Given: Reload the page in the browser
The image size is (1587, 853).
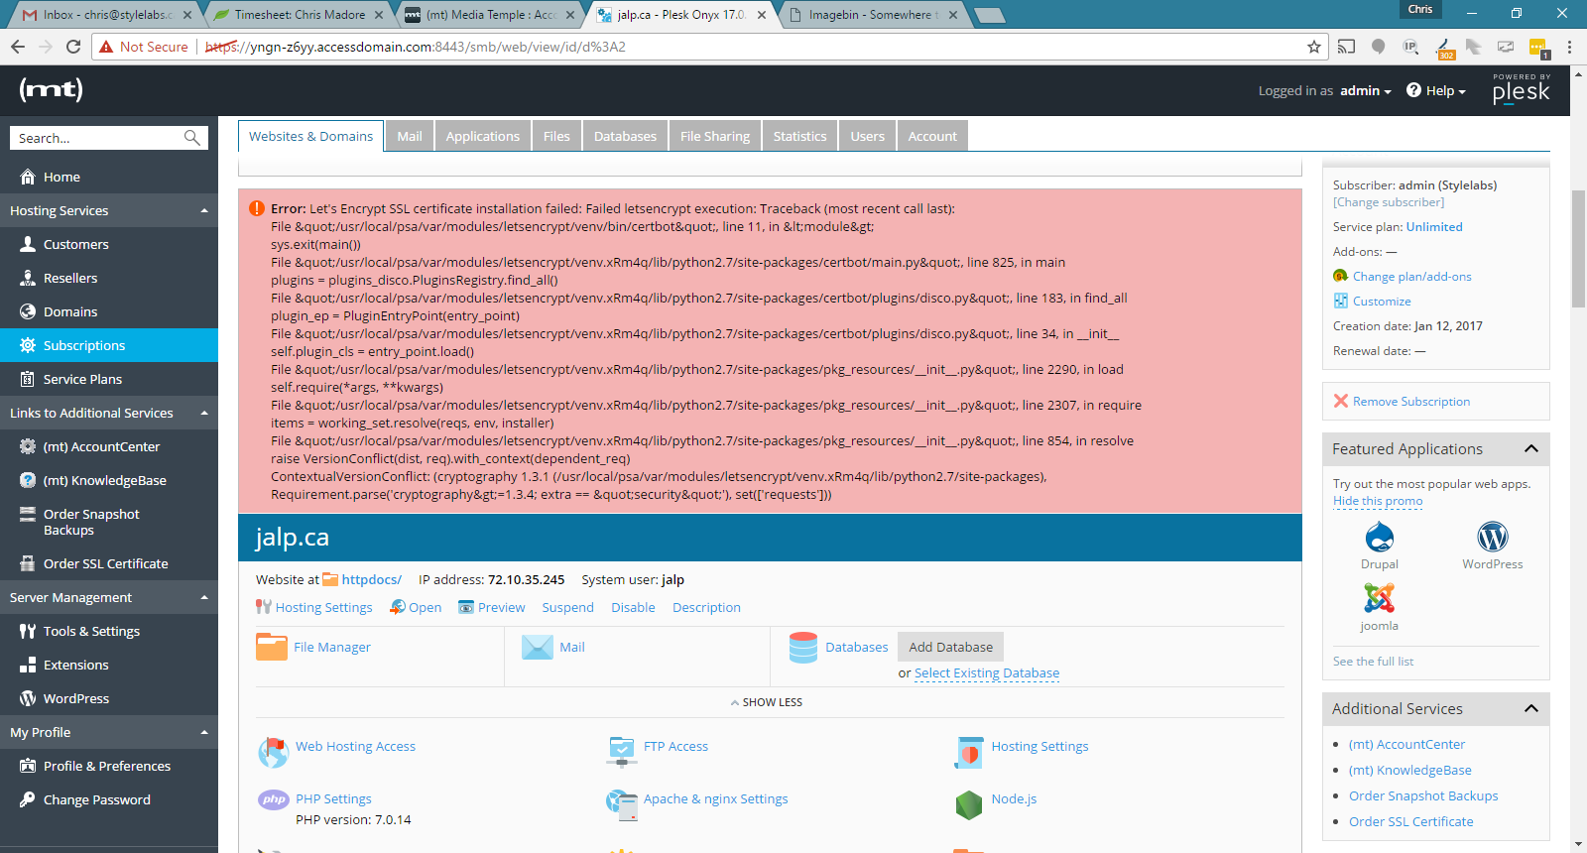Looking at the screenshot, I should 73,47.
